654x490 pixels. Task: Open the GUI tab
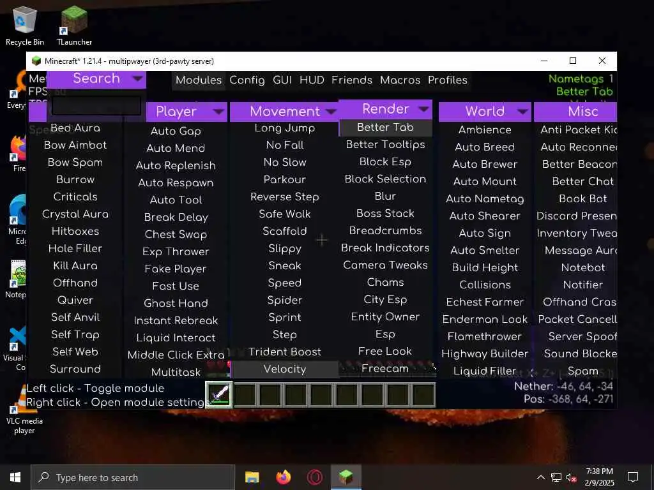pyautogui.click(x=282, y=80)
